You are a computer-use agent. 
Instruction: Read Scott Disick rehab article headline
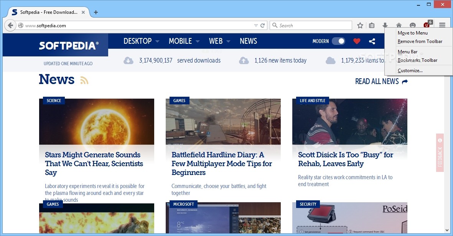346,159
